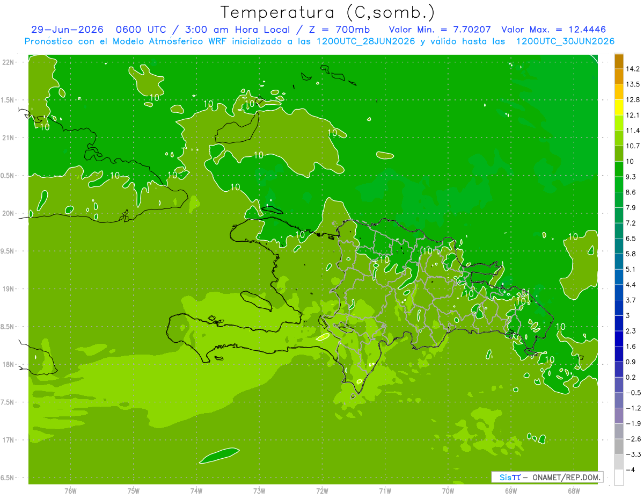The width and height of the screenshot is (644, 498).
Task: Click the '1200UTC_30JUN2026' valid-until time
Action: [x=565, y=41]
